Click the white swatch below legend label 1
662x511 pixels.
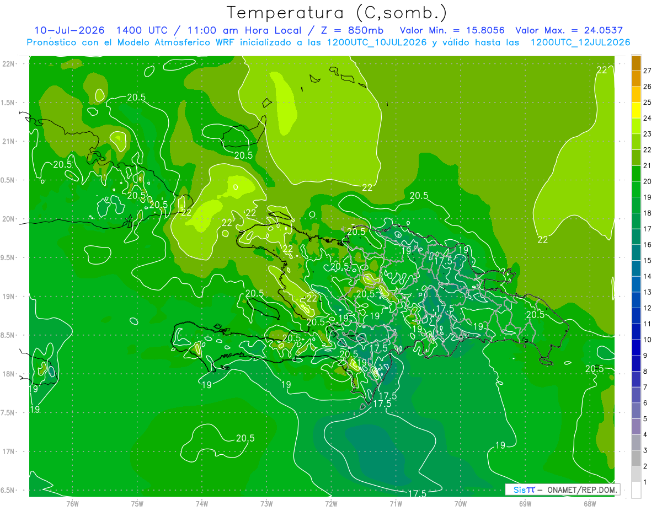(x=636, y=491)
